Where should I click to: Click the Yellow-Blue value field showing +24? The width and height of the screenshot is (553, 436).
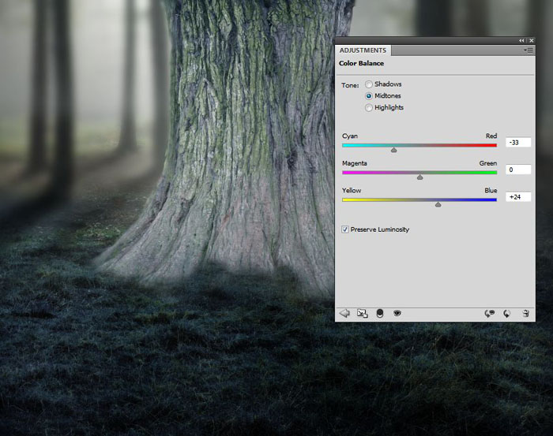pos(518,197)
